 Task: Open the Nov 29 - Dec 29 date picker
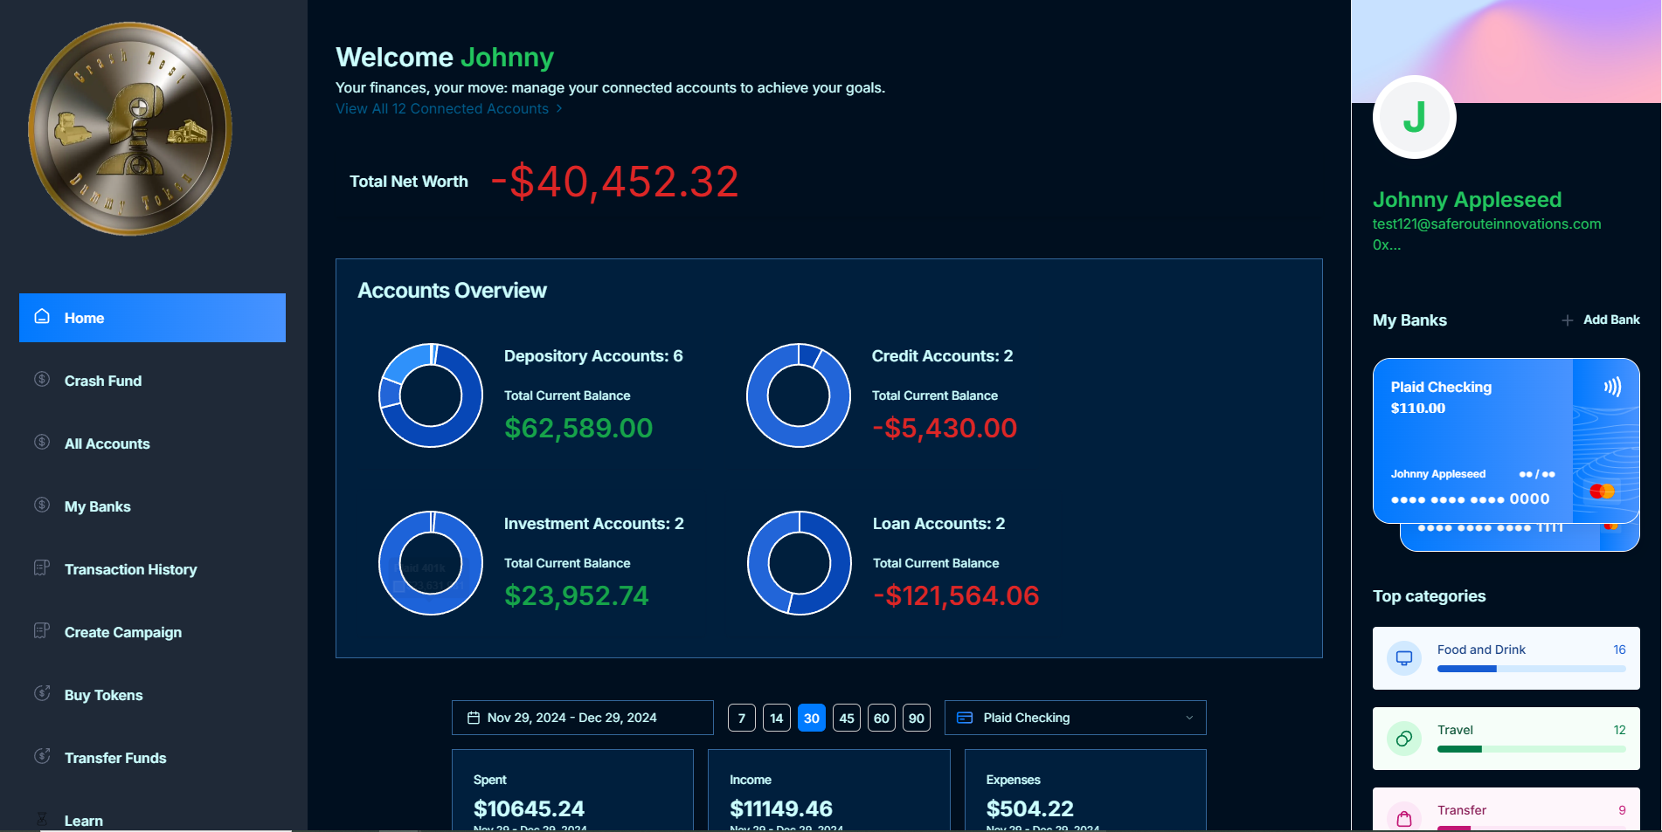coord(582,718)
